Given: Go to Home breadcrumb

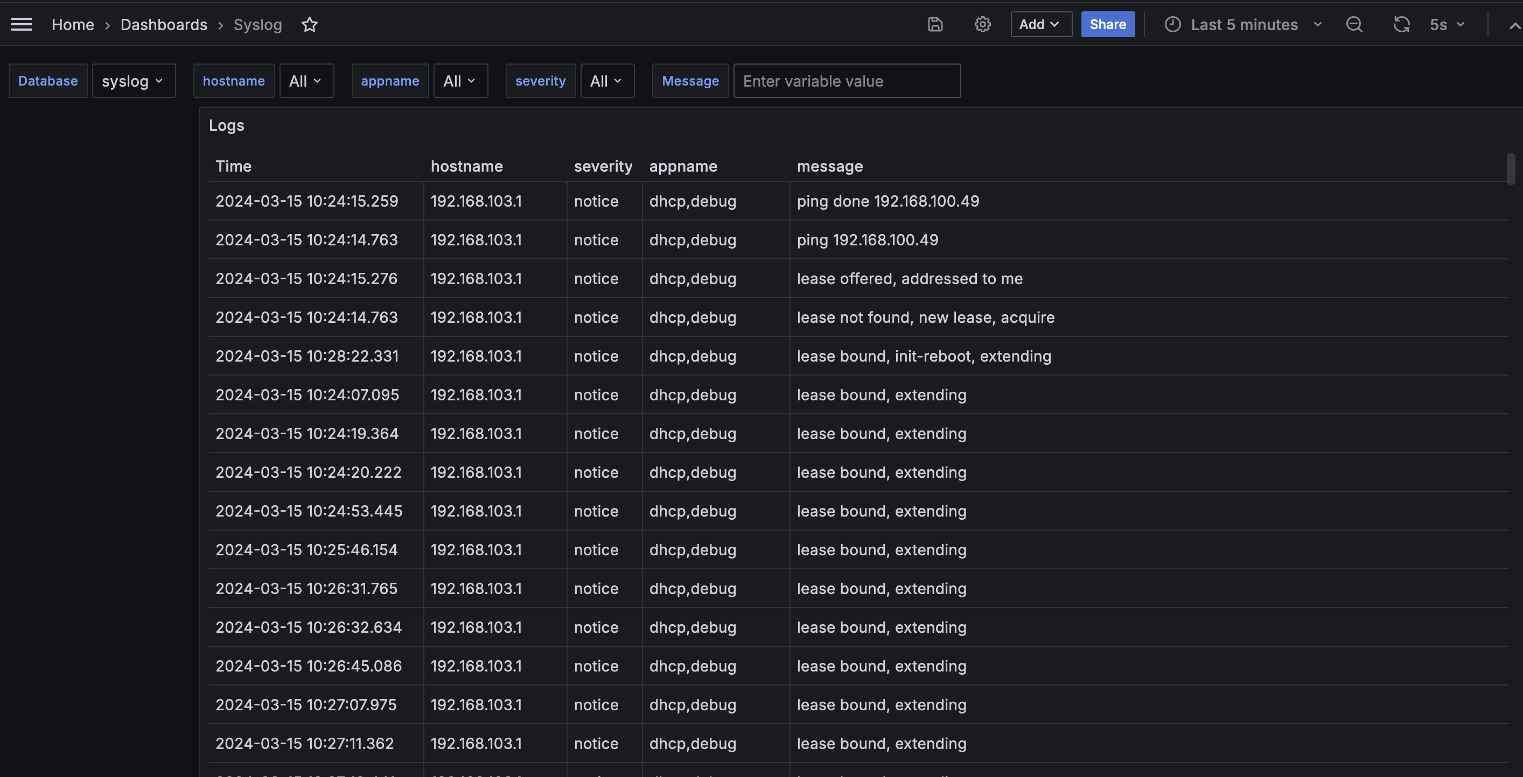Looking at the screenshot, I should tap(73, 24).
